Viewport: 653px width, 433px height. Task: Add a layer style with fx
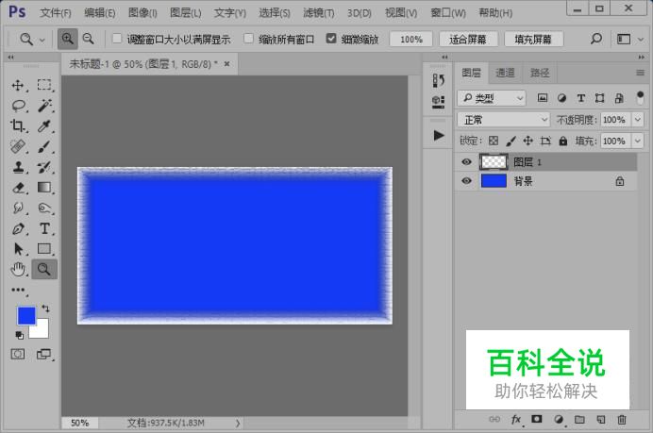click(515, 419)
